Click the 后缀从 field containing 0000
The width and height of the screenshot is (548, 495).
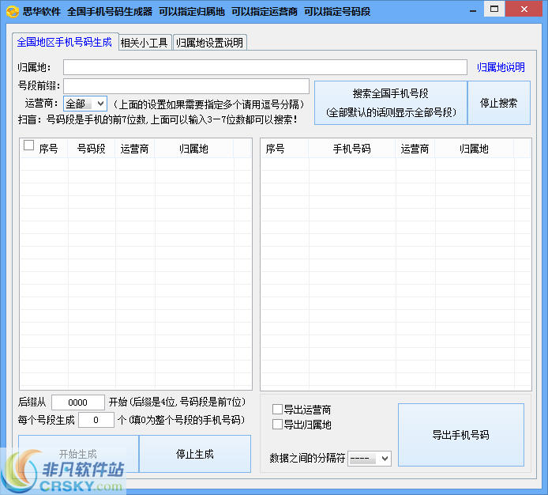(x=78, y=402)
